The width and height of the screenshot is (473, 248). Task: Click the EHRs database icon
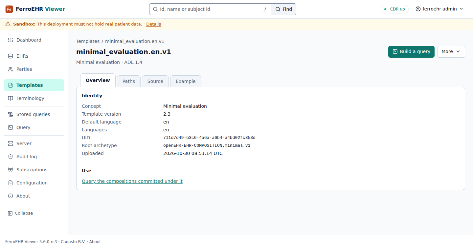pyautogui.click(x=11, y=56)
